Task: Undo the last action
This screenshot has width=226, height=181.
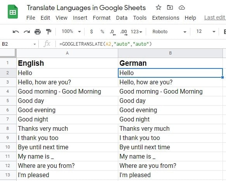Action: tap(16, 32)
